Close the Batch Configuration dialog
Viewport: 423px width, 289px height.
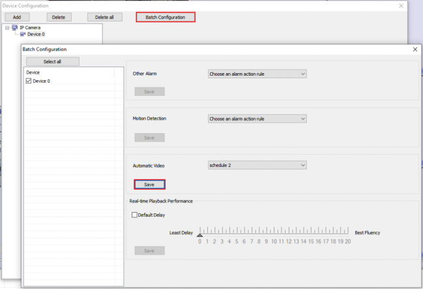[415, 49]
